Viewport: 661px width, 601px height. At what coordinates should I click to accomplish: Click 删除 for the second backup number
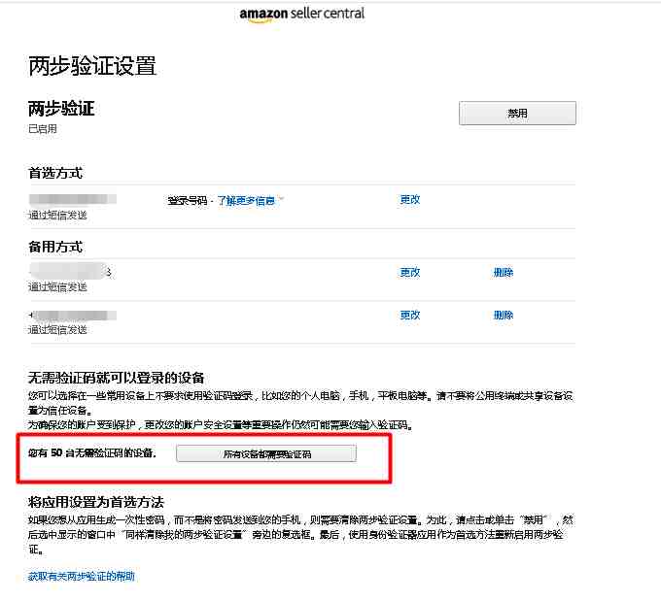click(x=504, y=315)
